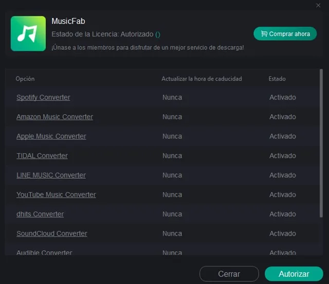Close the license dialog with the X
This screenshot has height=284, width=329.
(x=318, y=6)
